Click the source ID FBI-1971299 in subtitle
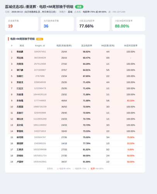Viewport: 157px width, 194px height. tap(119, 12)
